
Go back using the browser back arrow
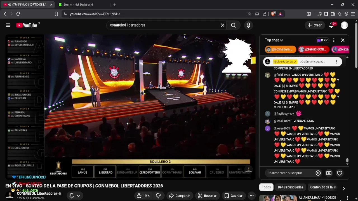[x=5, y=14]
